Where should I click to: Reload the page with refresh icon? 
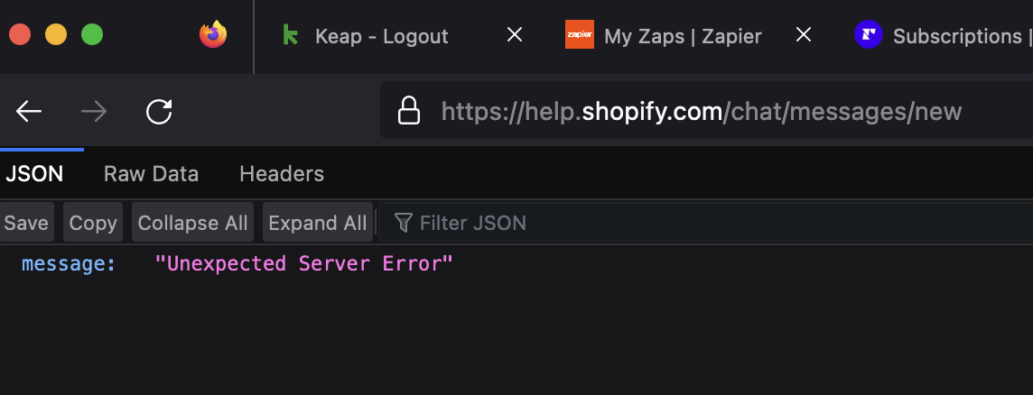159,112
